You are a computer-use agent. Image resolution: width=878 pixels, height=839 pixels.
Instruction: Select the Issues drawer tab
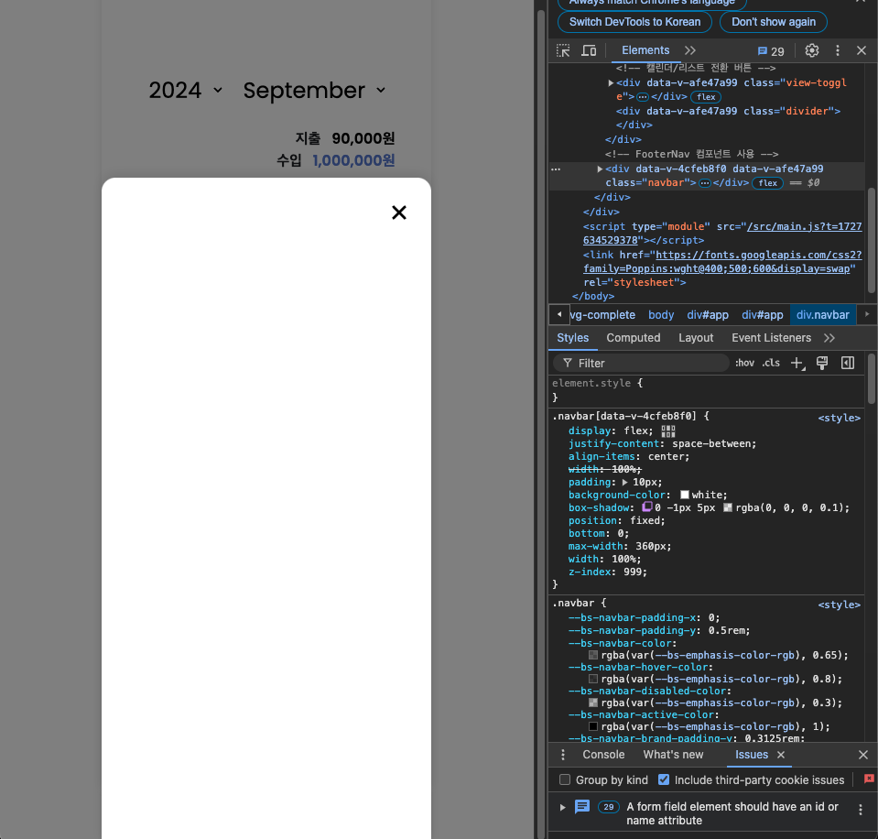[751, 755]
